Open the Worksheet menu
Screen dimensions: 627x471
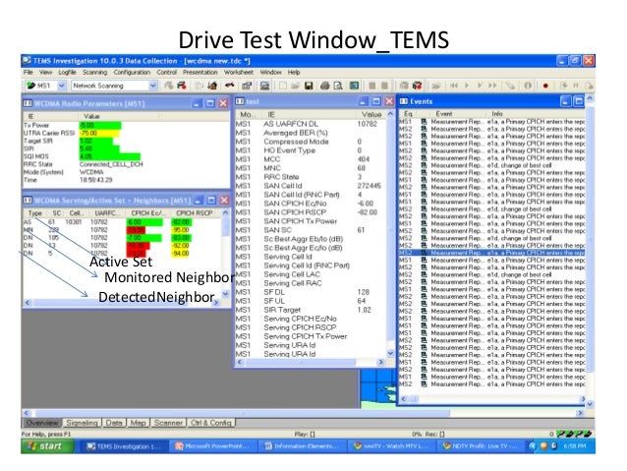(x=239, y=73)
